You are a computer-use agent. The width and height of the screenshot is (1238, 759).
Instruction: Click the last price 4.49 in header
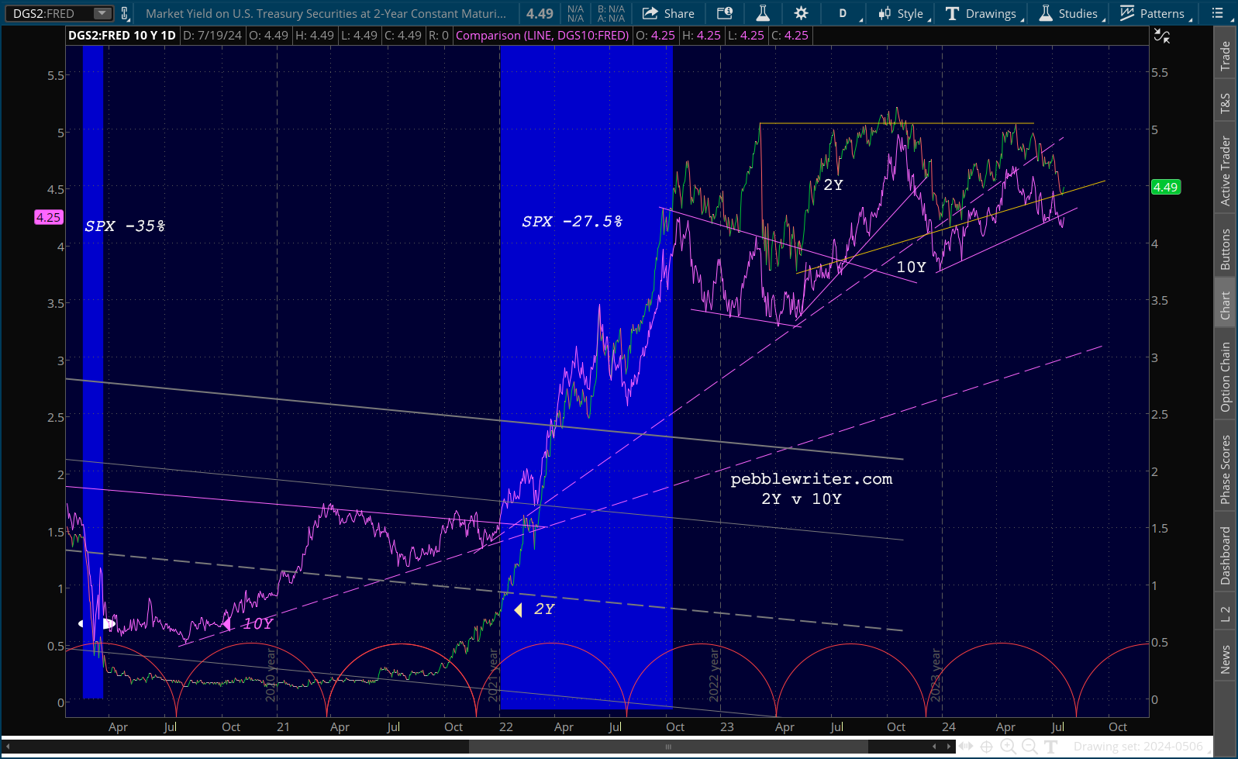(540, 13)
